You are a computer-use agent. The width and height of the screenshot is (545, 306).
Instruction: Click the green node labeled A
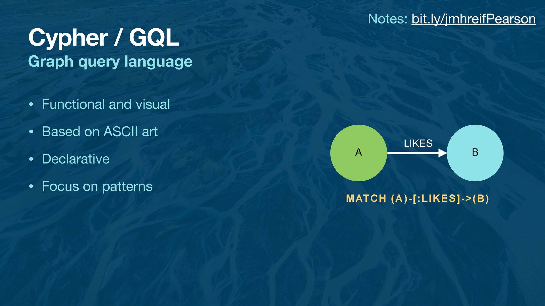[x=359, y=153]
